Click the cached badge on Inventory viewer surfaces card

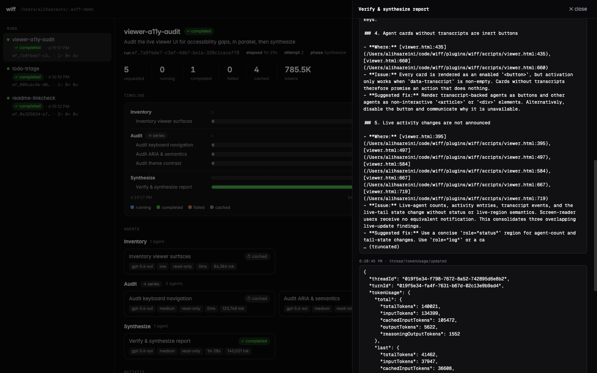(257, 256)
